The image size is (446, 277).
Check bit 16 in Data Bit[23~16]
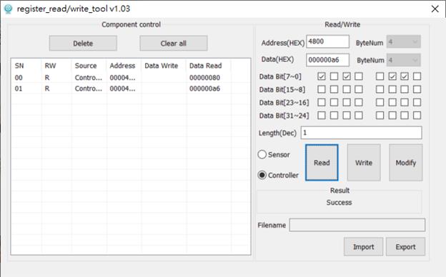pyautogui.click(x=417, y=102)
